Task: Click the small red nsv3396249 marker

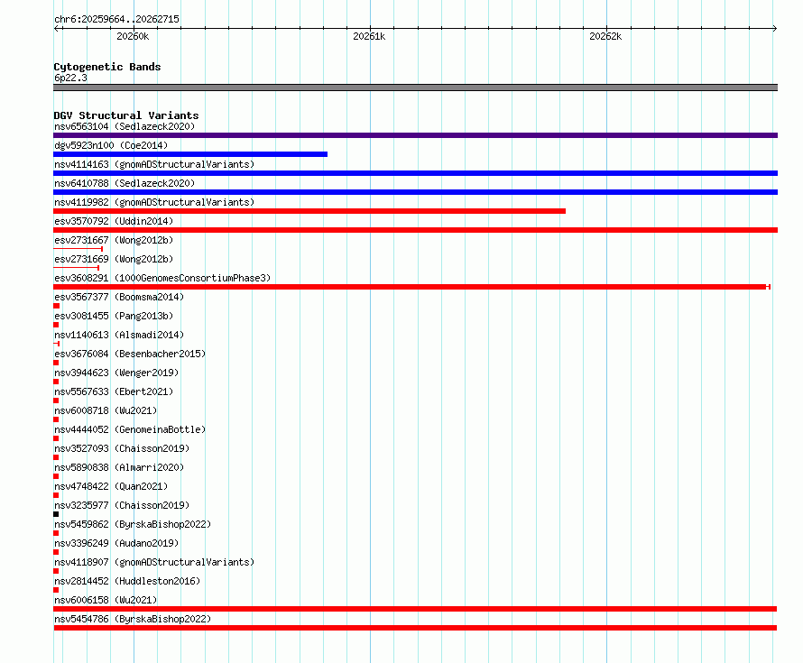Action: click(x=56, y=552)
